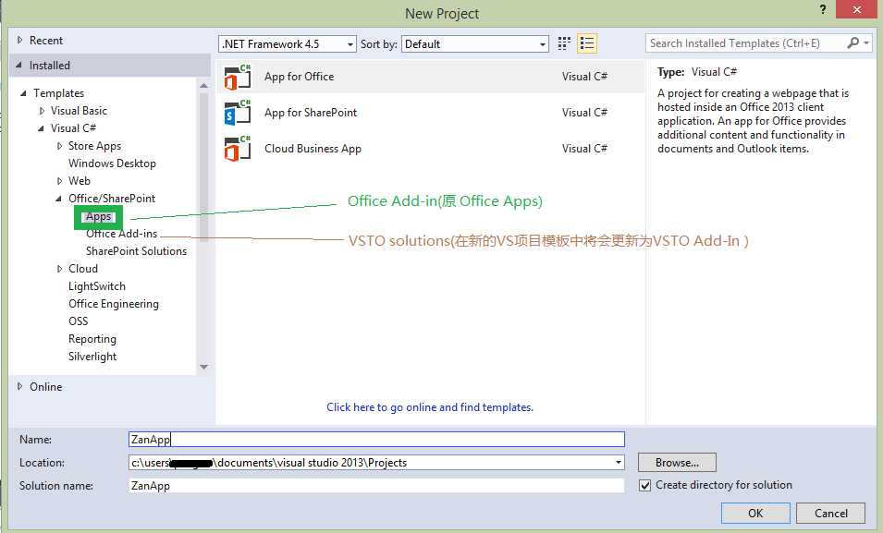Click the go online and find templates link
Image resolution: width=883 pixels, height=533 pixels.
(430, 407)
